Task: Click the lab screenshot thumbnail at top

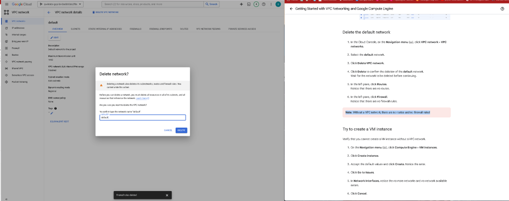Action: click(405, 17)
